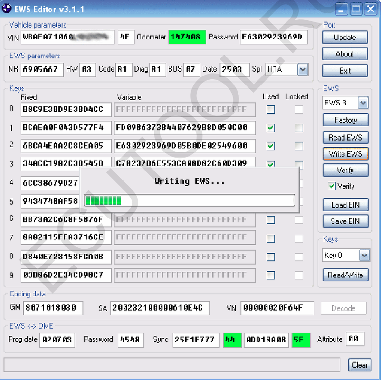This screenshot has width=381, height=380.
Task: Click the green Sync checksum 44
Action: pos(232,340)
